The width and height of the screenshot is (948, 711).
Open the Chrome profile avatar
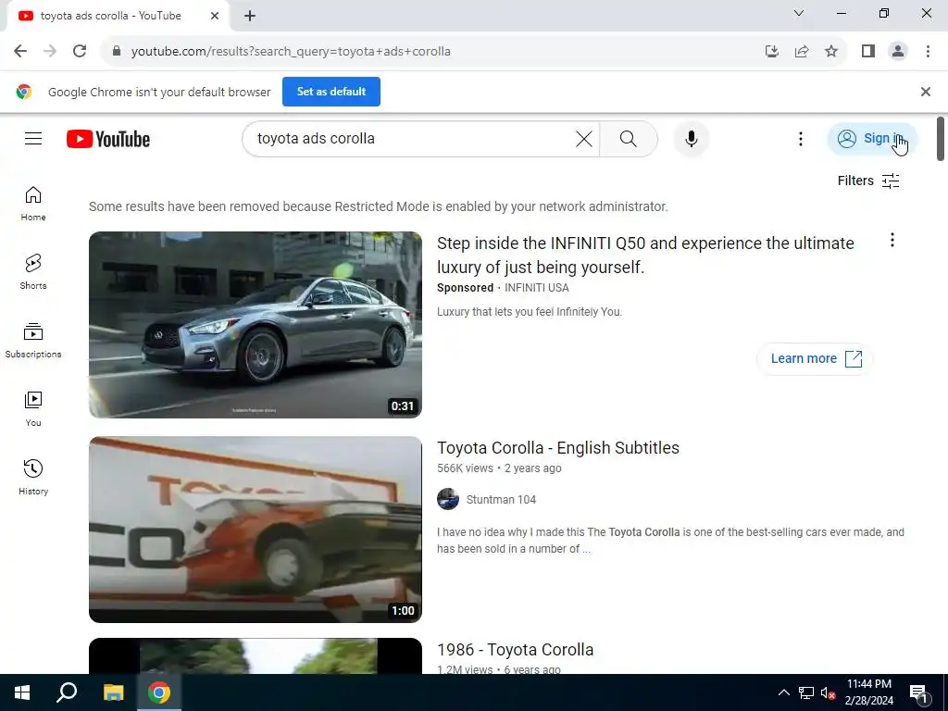click(898, 52)
